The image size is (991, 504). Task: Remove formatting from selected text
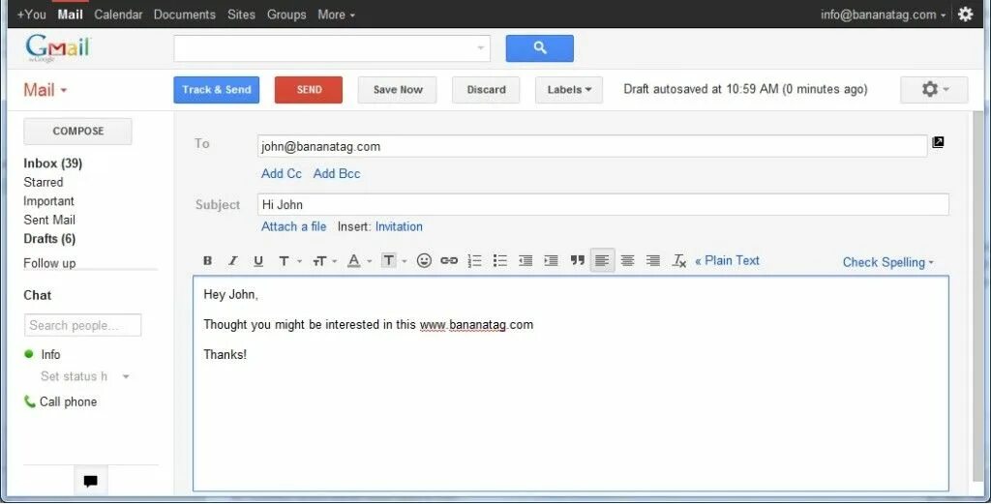pyautogui.click(x=679, y=260)
